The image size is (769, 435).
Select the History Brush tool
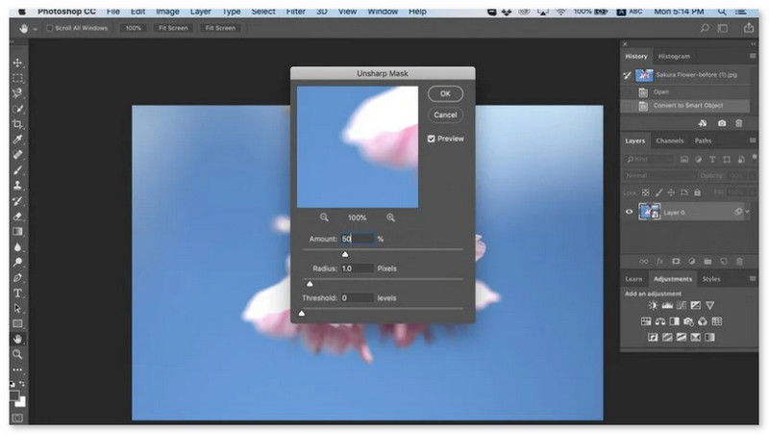17,201
